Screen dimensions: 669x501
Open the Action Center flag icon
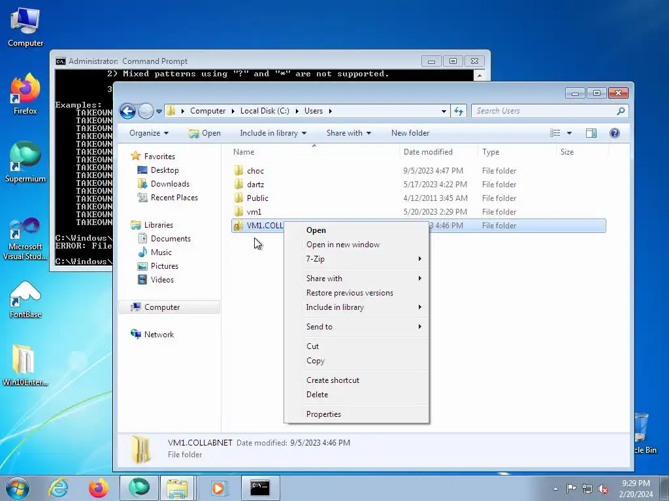(571, 488)
